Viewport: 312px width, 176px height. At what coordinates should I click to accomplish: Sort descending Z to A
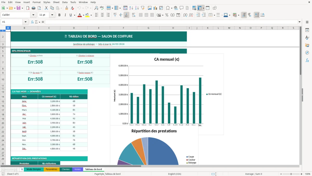[137, 8]
